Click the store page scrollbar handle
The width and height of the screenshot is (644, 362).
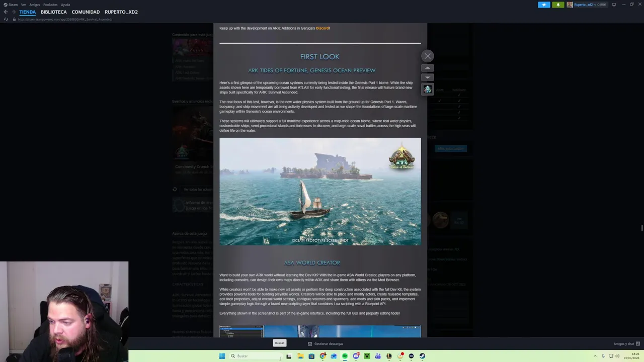click(641, 228)
